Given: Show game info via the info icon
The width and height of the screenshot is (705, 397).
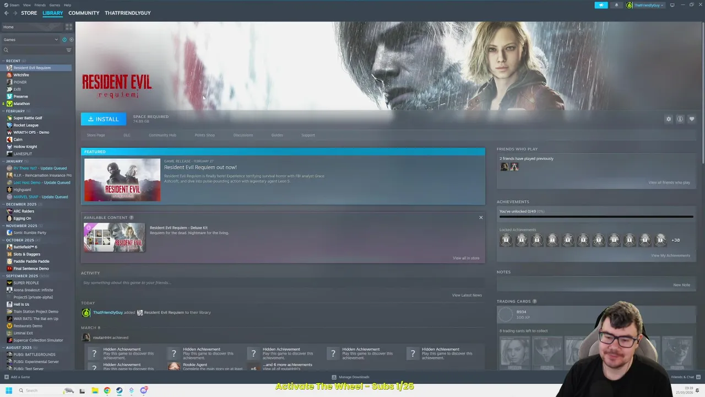Looking at the screenshot, I should pyautogui.click(x=680, y=119).
